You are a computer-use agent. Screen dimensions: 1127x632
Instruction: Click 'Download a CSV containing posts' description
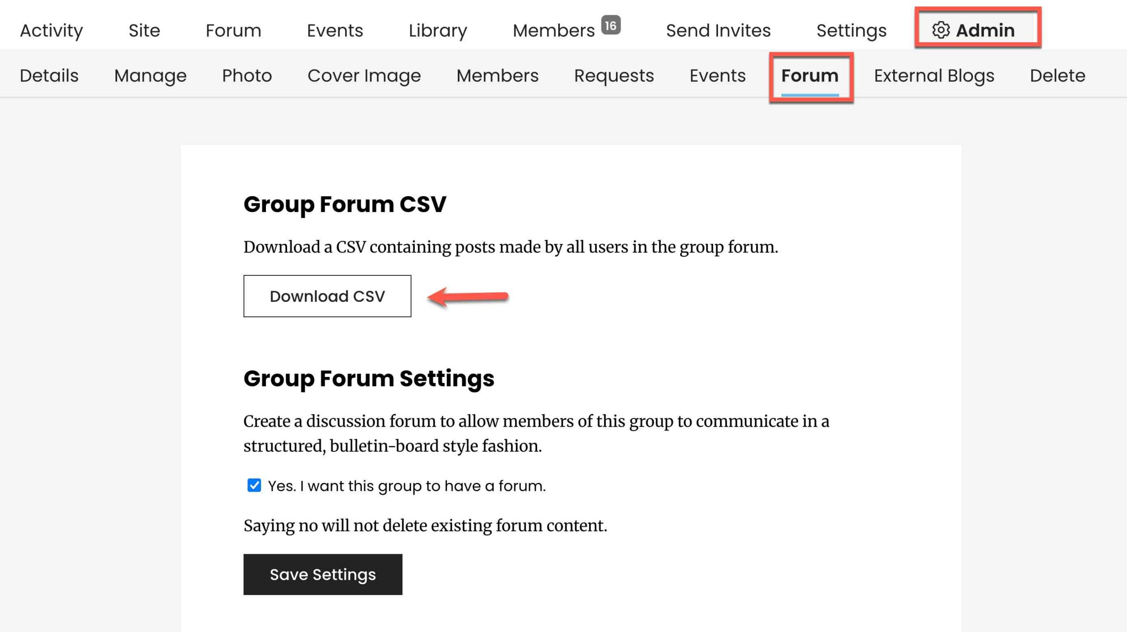pyautogui.click(x=511, y=247)
